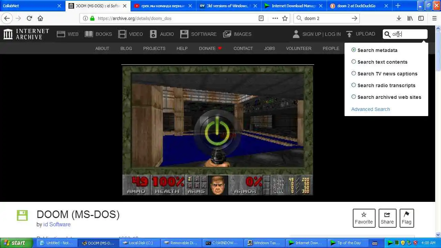Click the Archive search magnifier icon
This screenshot has width=441, height=248.
(387, 34)
